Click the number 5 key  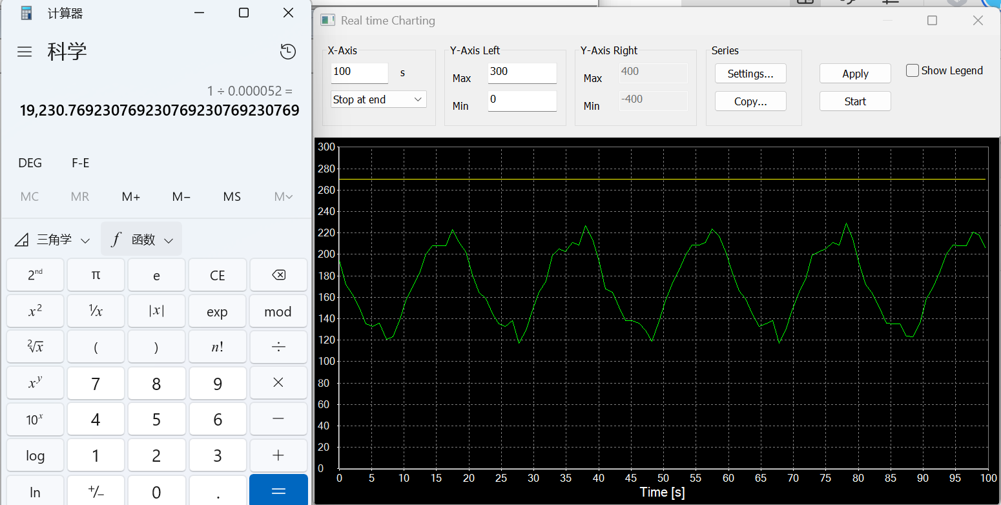point(156,419)
